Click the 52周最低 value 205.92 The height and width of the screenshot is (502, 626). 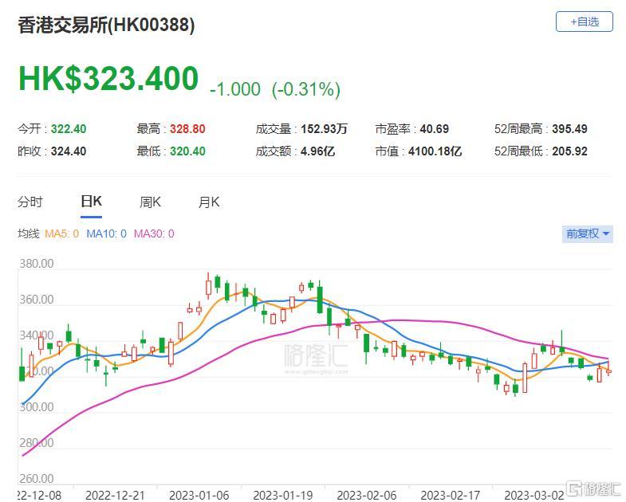(569, 151)
